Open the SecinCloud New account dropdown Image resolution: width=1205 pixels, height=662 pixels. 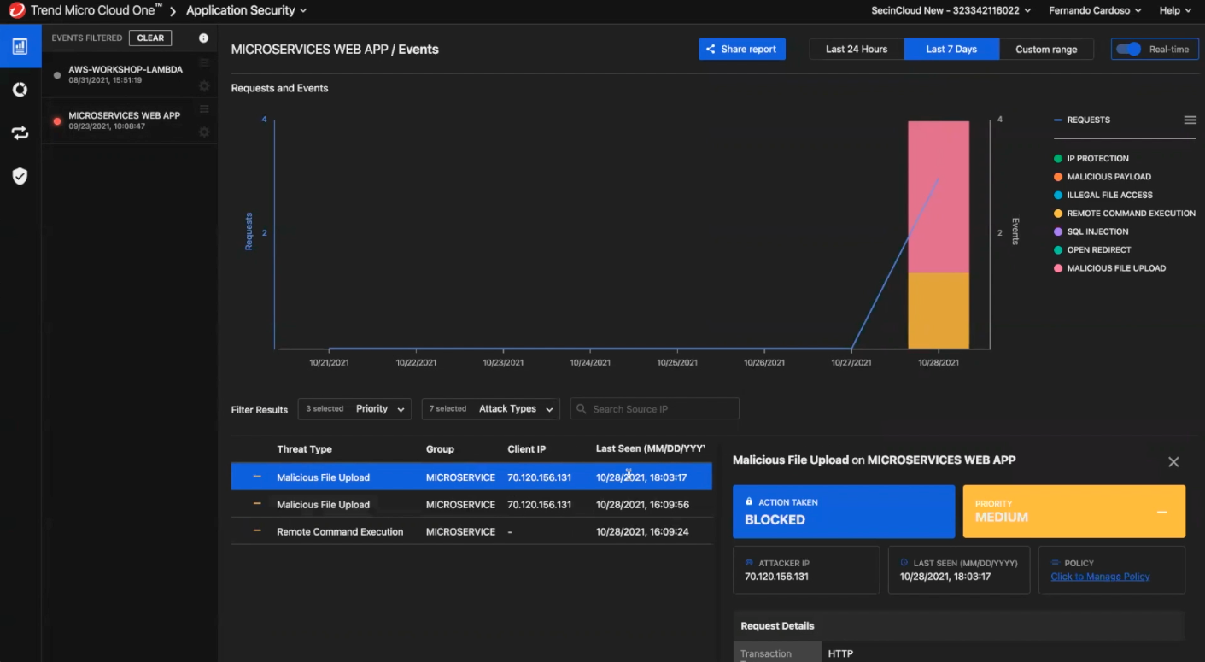(x=951, y=10)
